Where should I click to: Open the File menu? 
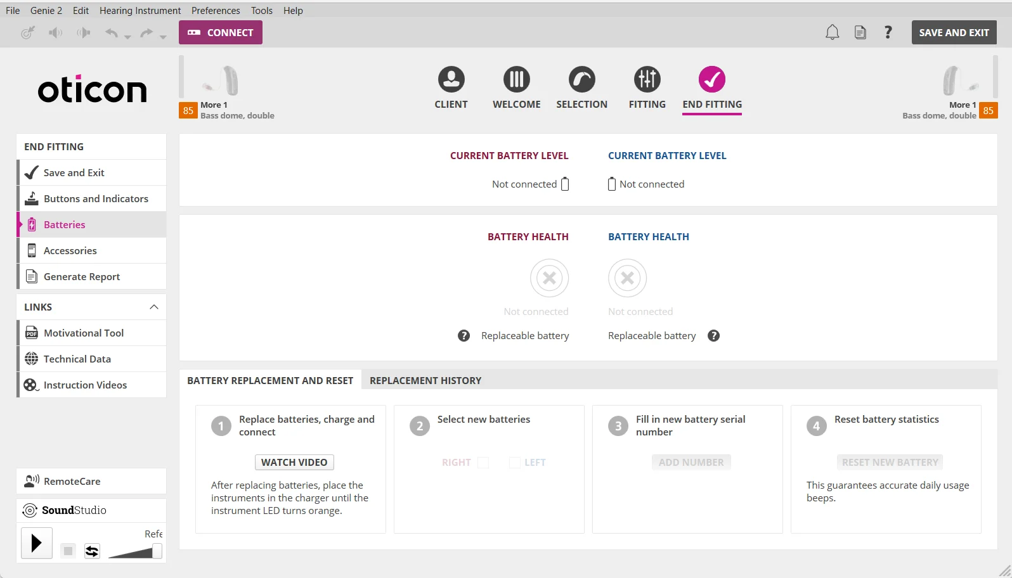click(13, 10)
